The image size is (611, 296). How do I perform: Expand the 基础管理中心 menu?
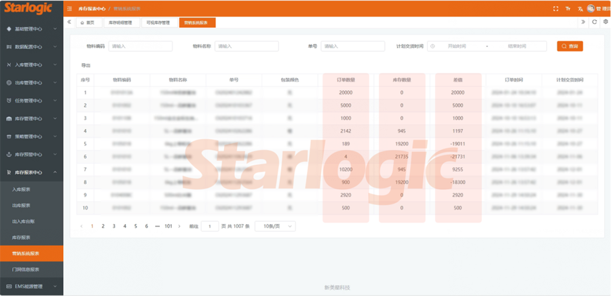31,29
